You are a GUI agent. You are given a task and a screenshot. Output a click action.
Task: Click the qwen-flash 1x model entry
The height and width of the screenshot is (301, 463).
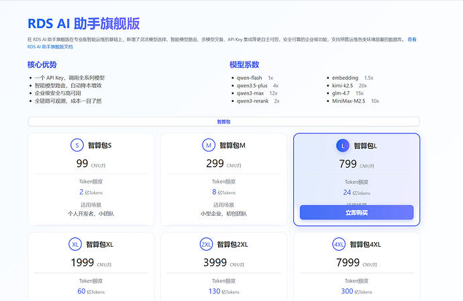(x=255, y=78)
